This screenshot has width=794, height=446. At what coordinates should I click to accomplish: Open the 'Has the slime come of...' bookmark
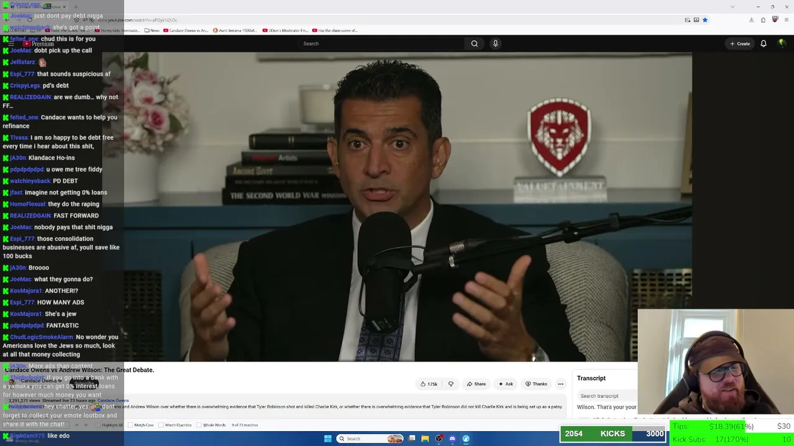(x=335, y=30)
